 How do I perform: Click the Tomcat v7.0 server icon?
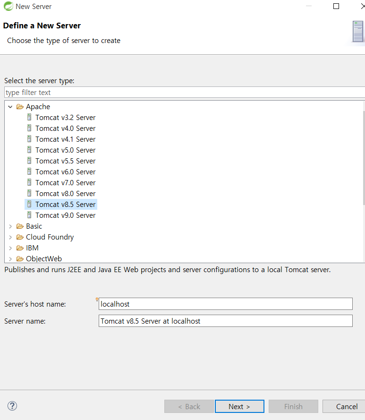29,182
